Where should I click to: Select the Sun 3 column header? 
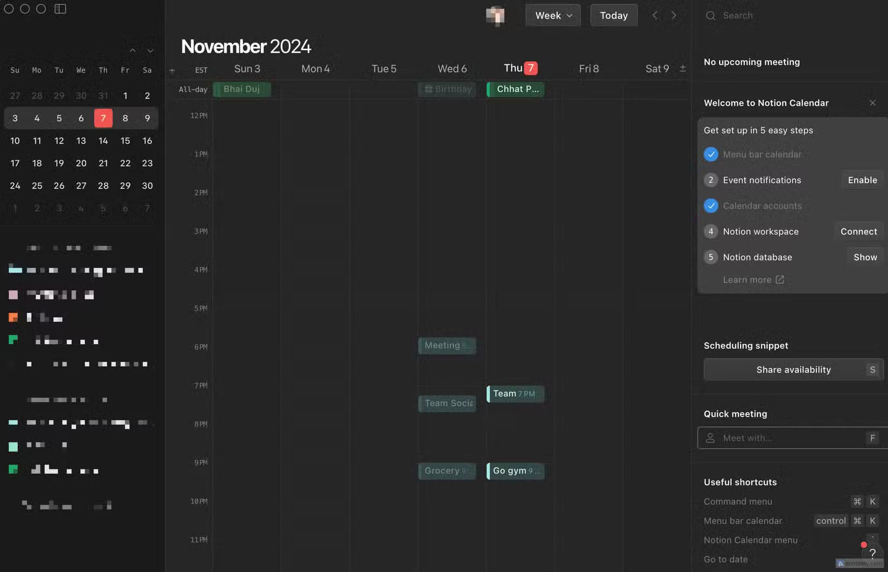[x=247, y=69]
